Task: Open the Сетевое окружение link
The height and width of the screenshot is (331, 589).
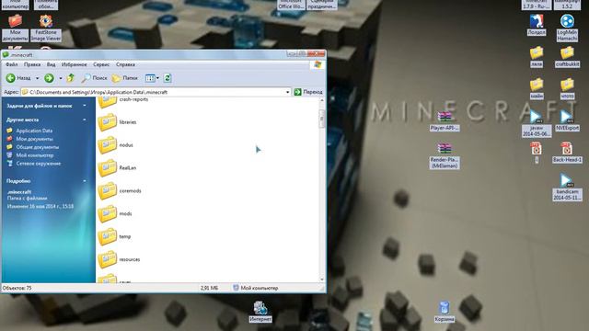Action: coord(39,164)
